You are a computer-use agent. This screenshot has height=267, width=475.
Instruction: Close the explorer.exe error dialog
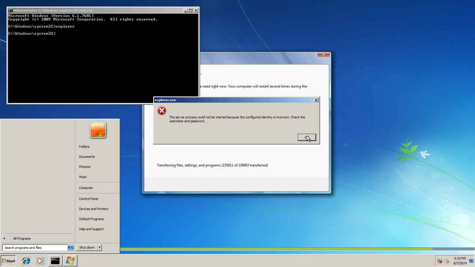click(316, 100)
